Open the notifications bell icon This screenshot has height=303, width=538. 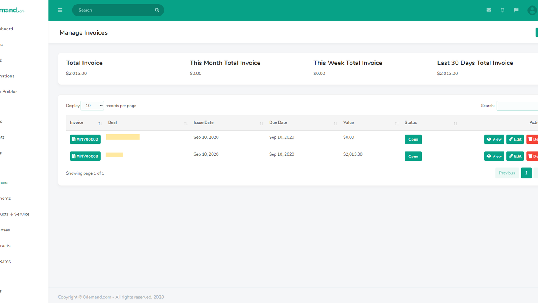(x=502, y=10)
